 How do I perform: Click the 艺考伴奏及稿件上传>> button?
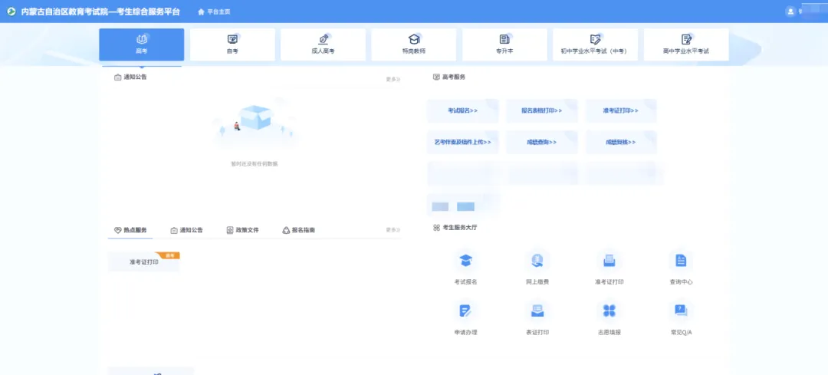[x=462, y=142]
